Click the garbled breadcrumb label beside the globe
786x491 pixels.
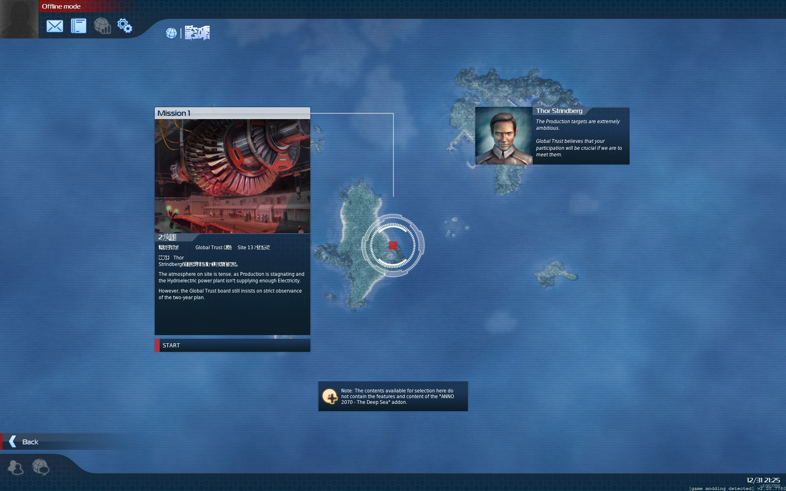coord(197,33)
